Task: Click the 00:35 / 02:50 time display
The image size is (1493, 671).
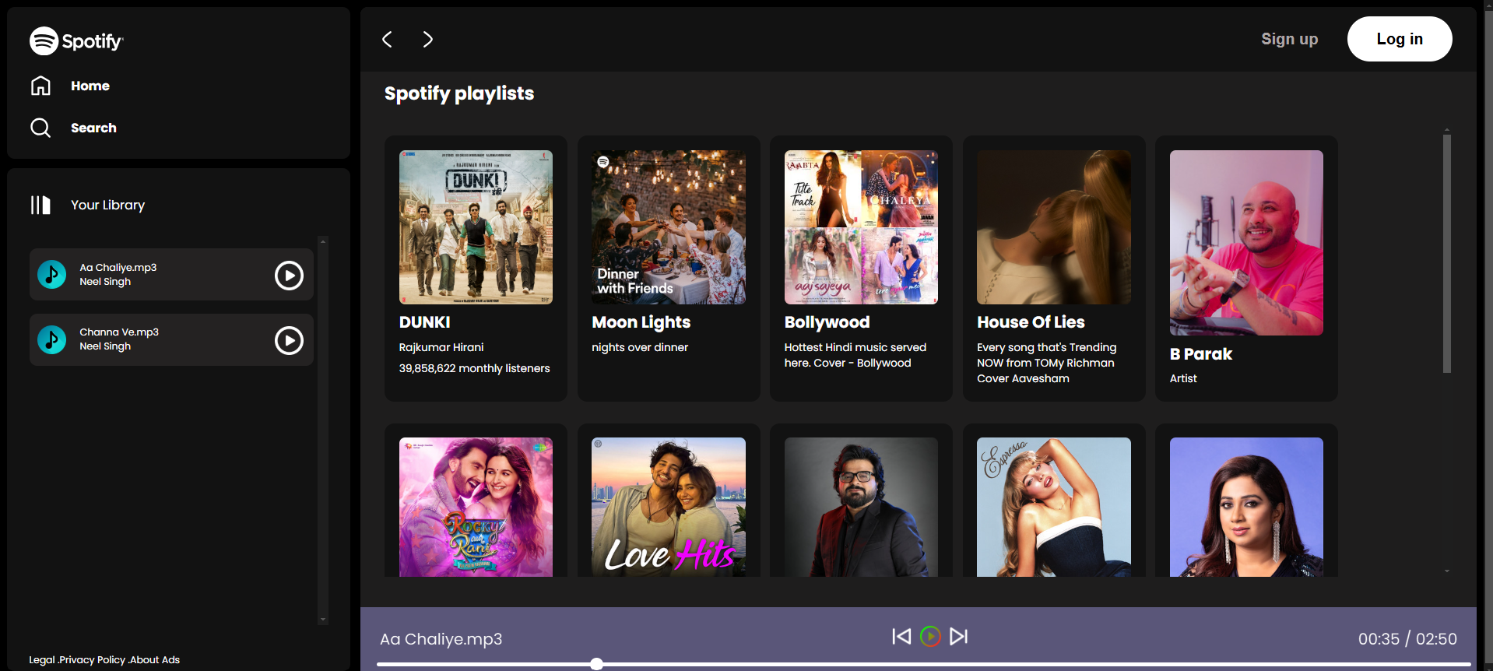Action: [1407, 639]
